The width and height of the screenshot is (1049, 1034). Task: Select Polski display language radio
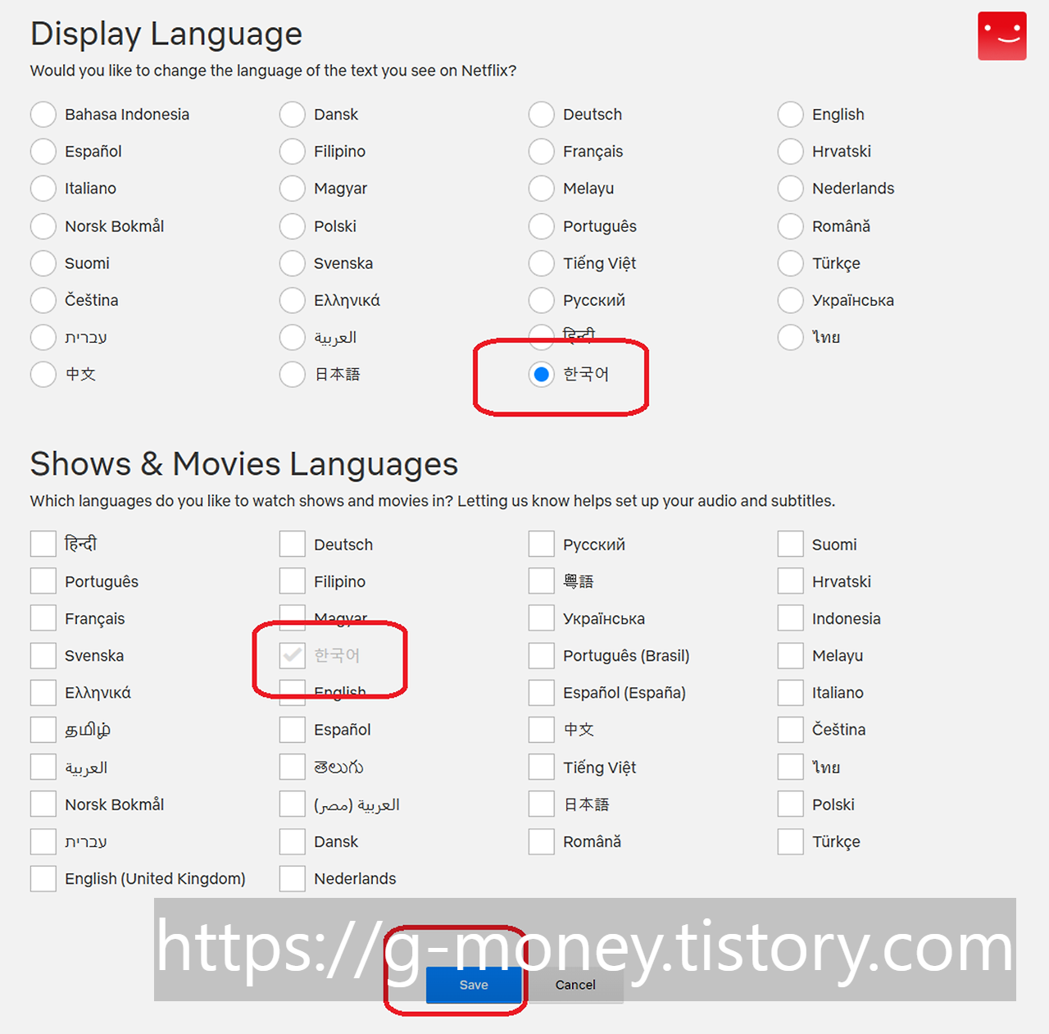[293, 226]
